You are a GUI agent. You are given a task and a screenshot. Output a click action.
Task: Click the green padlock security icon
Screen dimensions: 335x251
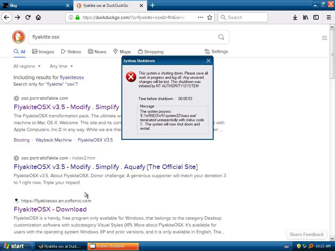pyautogui.click(x=78, y=17)
